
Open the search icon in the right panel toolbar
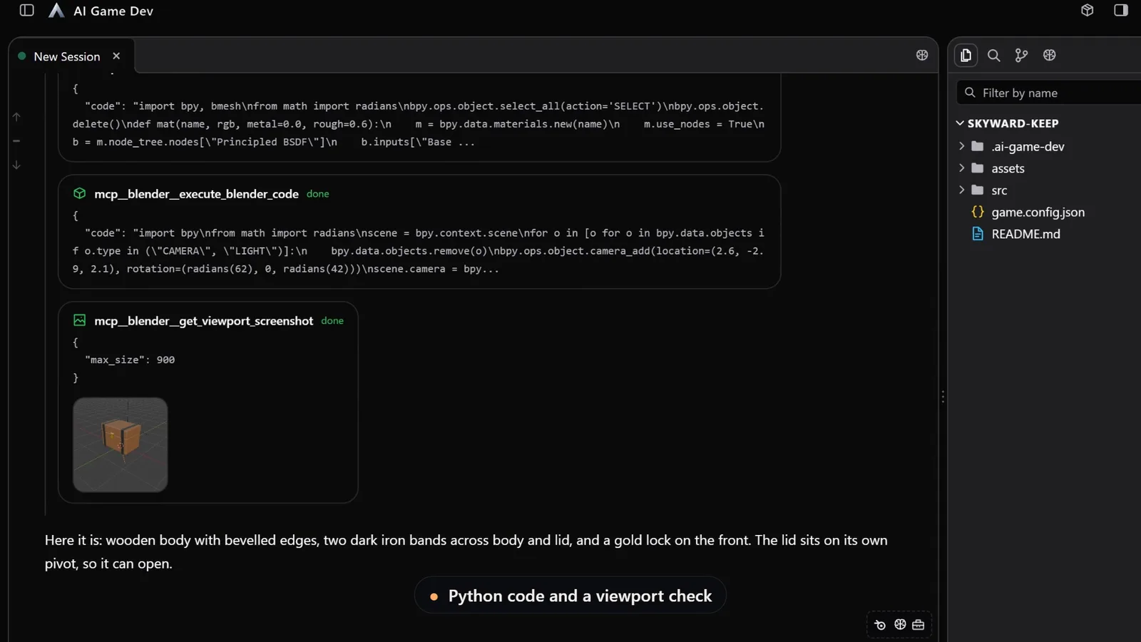tap(993, 55)
